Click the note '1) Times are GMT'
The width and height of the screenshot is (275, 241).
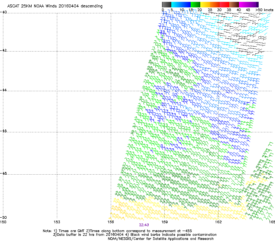tap(69, 231)
